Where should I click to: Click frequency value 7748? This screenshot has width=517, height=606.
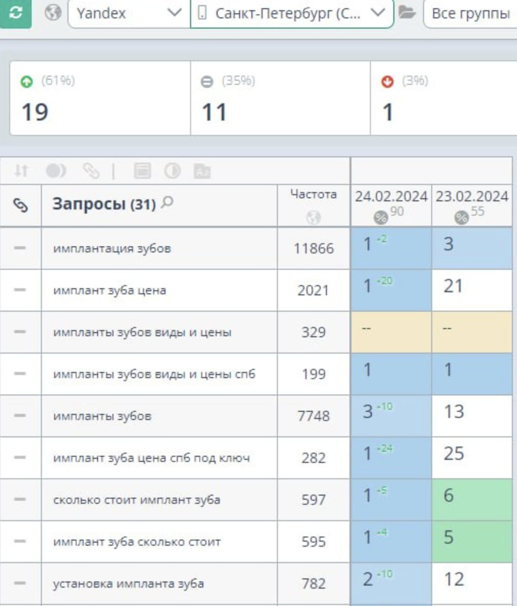coord(313,416)
